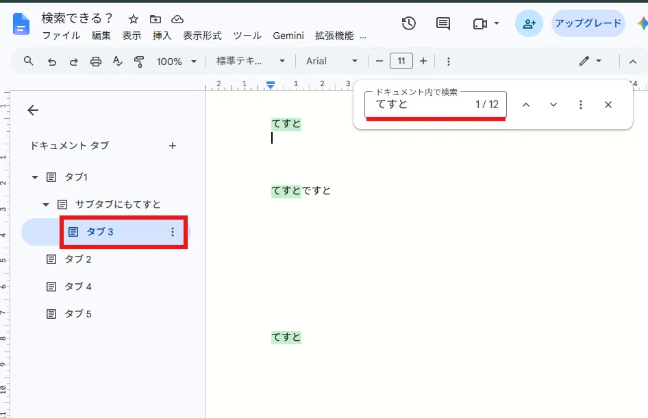
Task: Go to next search result arrow
Action: (553, 105)
